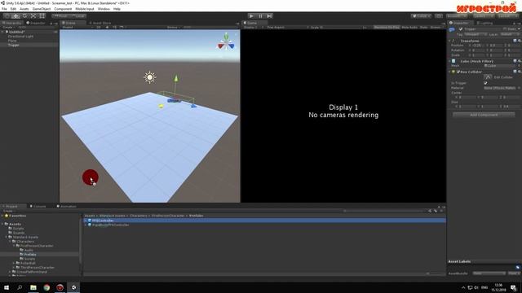This screenshot has width=522, height=293.
Task: Switch to the Asset Store tab
Action: point(100,23)
